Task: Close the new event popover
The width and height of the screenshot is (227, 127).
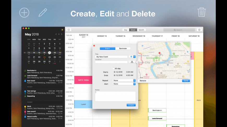Action: (94, 46)
